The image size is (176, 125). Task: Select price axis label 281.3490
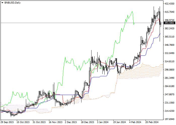tap(170, 78)
